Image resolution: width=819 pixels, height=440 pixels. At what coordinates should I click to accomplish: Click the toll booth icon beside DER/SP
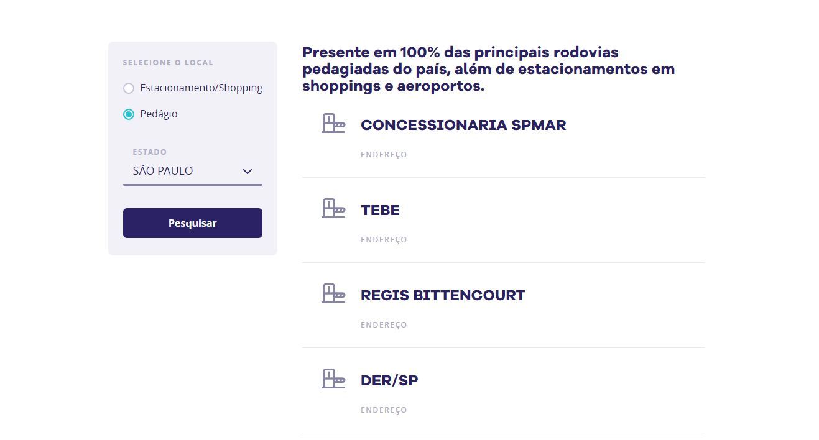click(333, 378)
